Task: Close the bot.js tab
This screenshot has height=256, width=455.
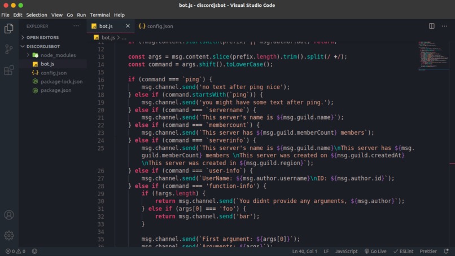Action: click(x=128, y=26)
